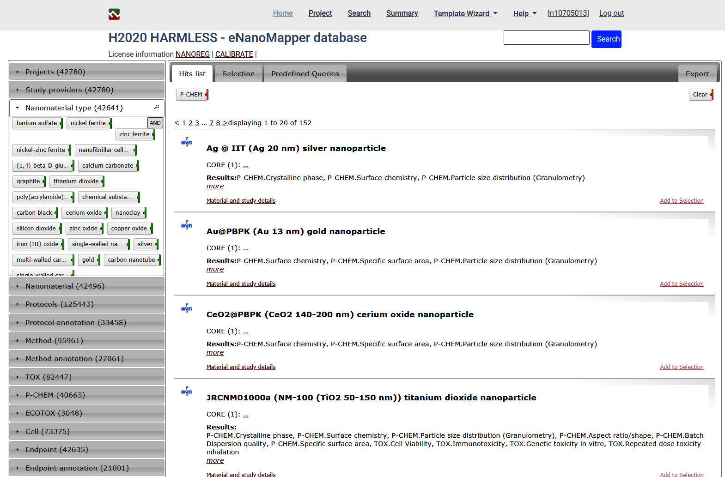The height and width of the screenshot is (477, 725).
Task: Select the titanium dioxide tag
Action: [77, 181]
